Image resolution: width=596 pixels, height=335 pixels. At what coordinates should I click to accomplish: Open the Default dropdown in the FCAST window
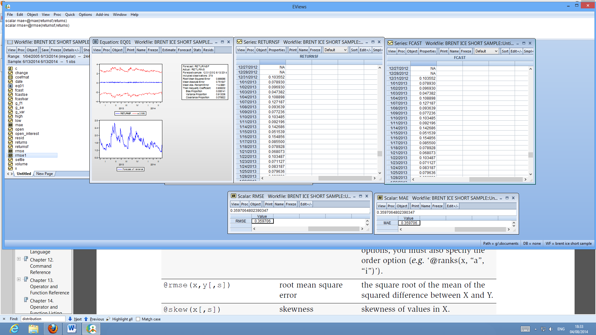(486, 51)
